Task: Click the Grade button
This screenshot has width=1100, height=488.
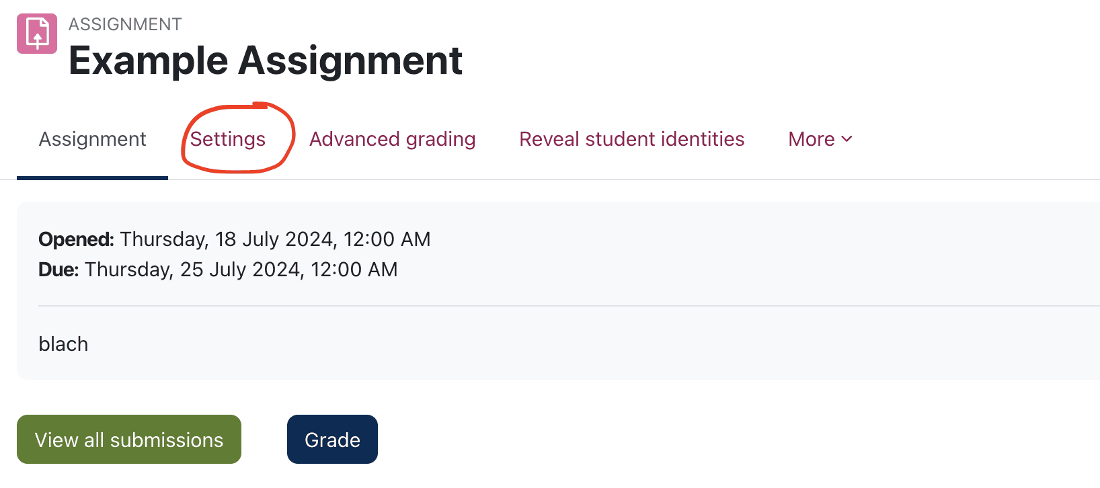Action: coord(332,439)
